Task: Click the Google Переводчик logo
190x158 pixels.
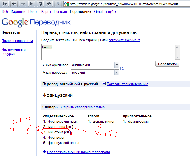Action: 36,22
